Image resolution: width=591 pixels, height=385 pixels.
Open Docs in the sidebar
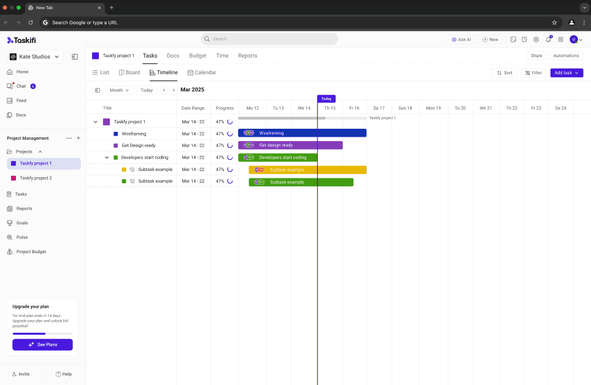pos(17,115)
